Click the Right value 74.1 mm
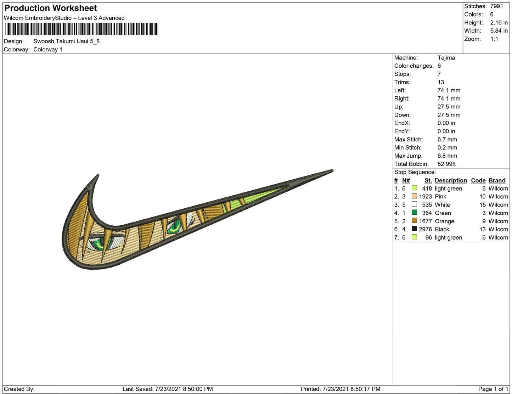The width and height of the screenshot is (512, 394). coord(449,98)
